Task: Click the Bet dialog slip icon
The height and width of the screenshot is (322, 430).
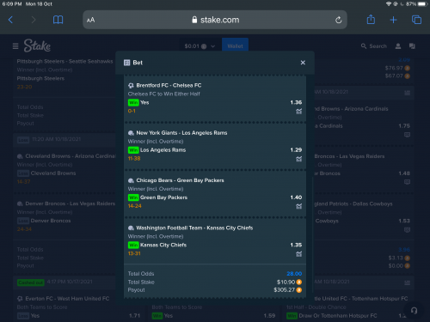Action: [126, 63]
